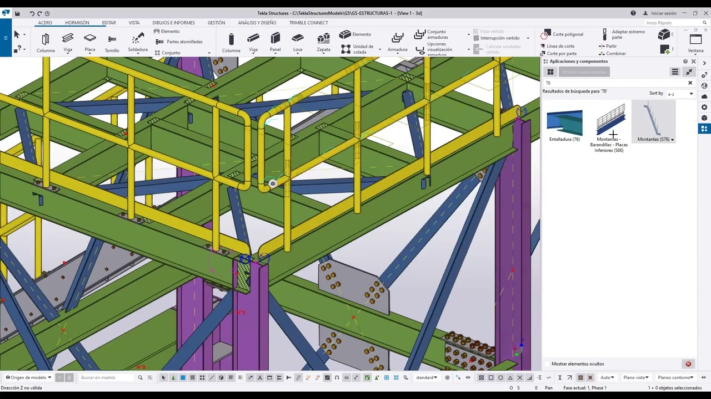This screenshot has height=399, width=711.
Task: Enable Mostrar elementos ocultos checkbox
Action: click(547, 364)
